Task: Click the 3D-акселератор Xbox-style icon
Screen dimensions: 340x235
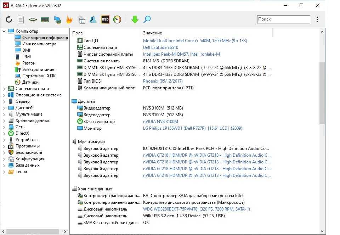Action: [80, 121]
